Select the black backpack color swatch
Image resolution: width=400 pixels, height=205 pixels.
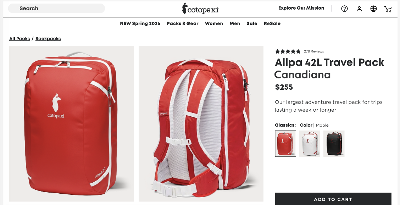click(x=334, y=144)
